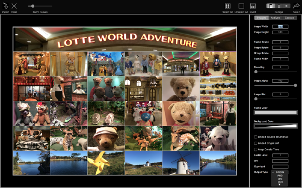302x188 pixels.
Task: Click the Unselect All square icon
Action: [241, 6]
